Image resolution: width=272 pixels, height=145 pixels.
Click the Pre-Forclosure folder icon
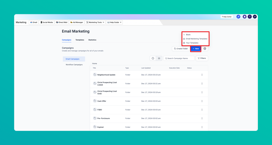(95, 118)
